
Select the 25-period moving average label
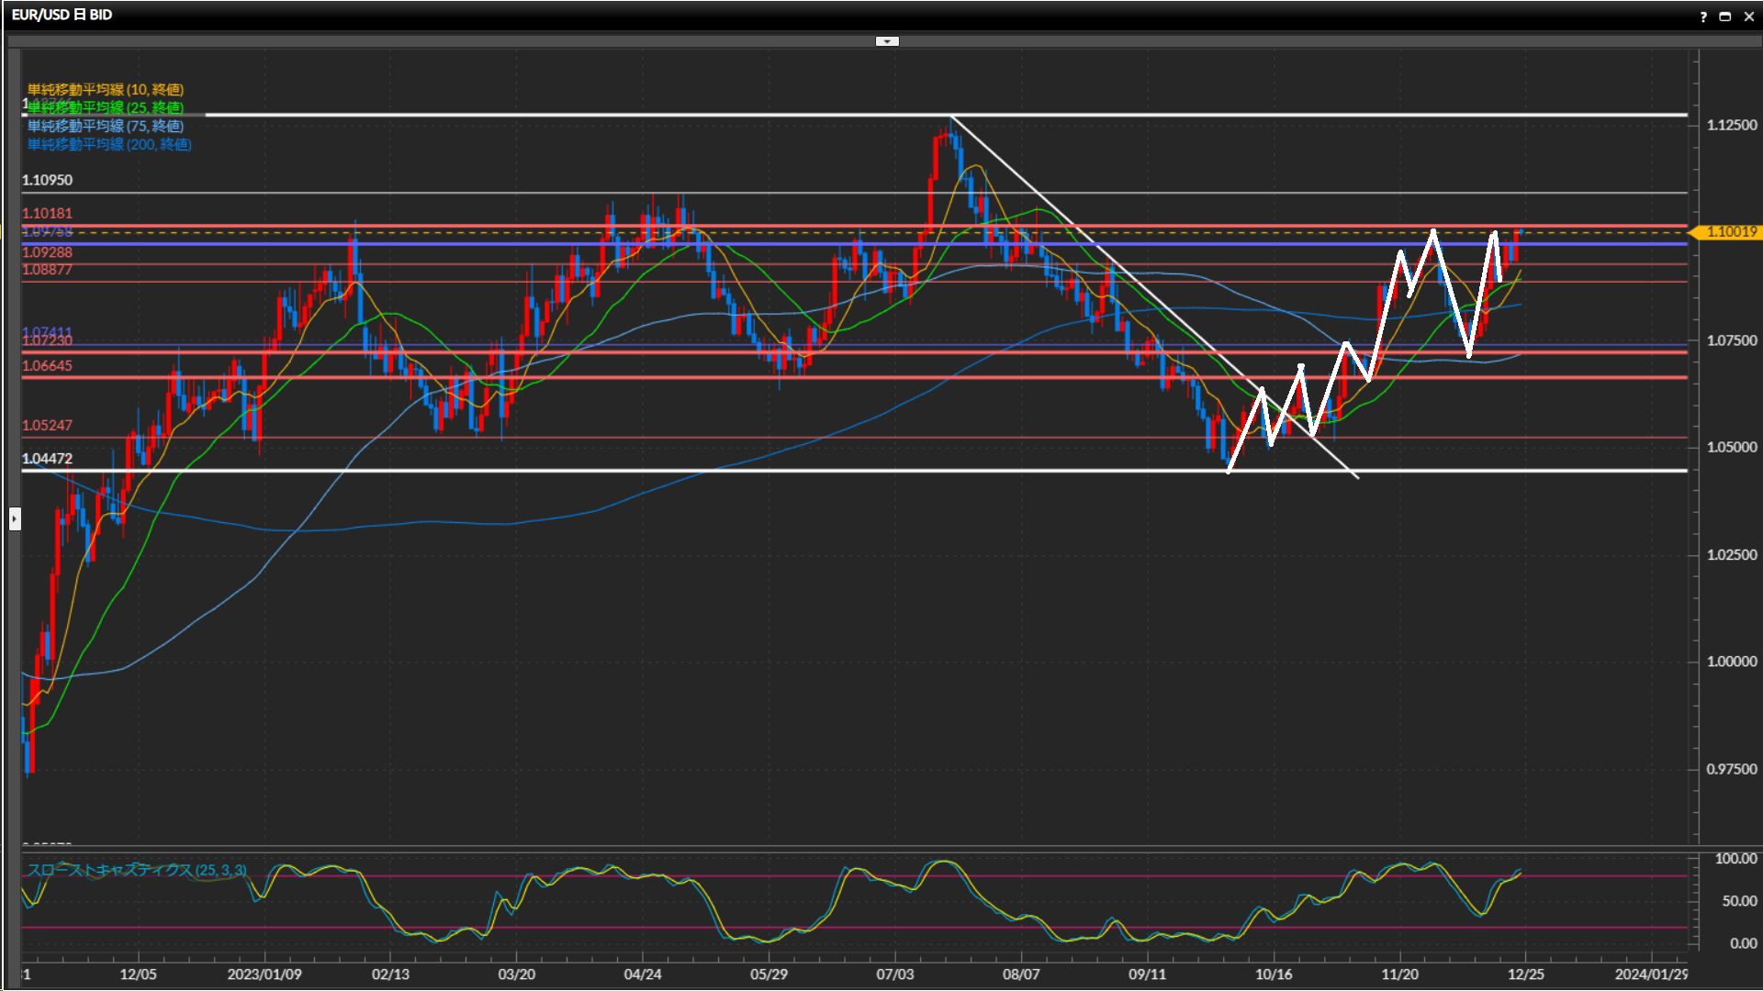[x=106, y=107]
